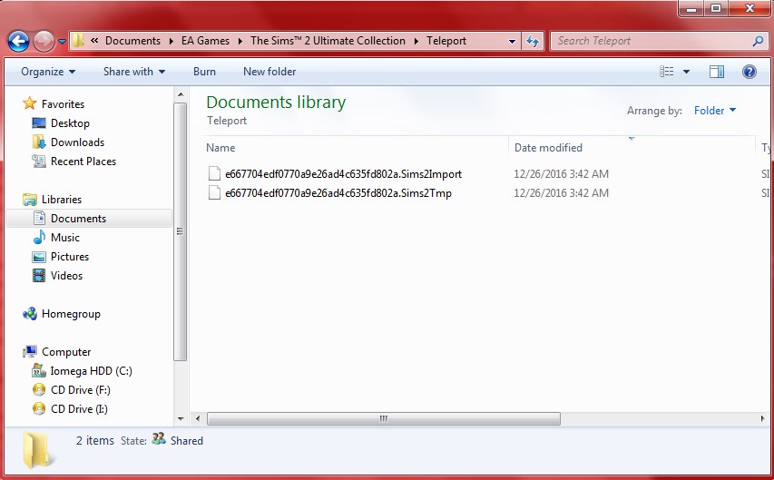This screenshot has height=480, width=774.
Task: Click the Date modified column header
Action: point(548,148)
